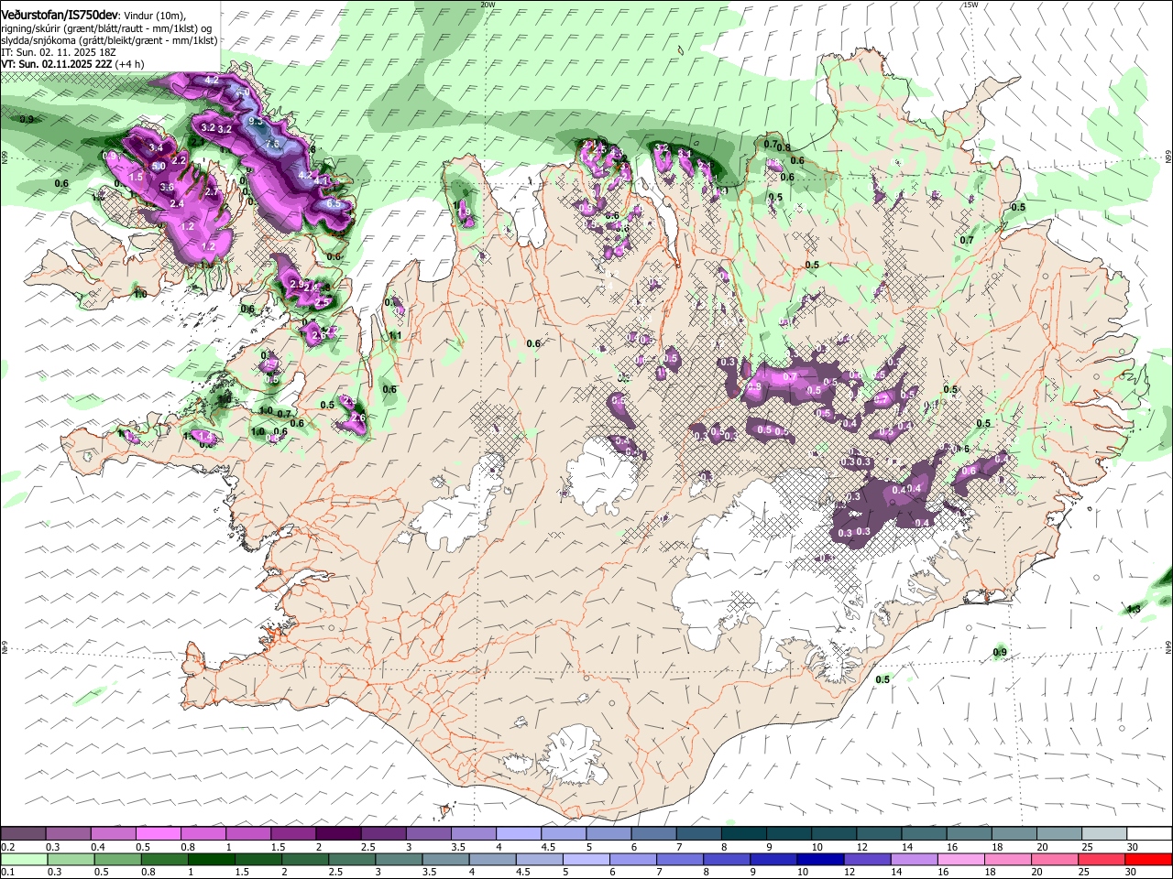Screen dimensions: 1173x879
Task: Pick upper legend swatch between 2 and 2.5
Action: [338, 834]
